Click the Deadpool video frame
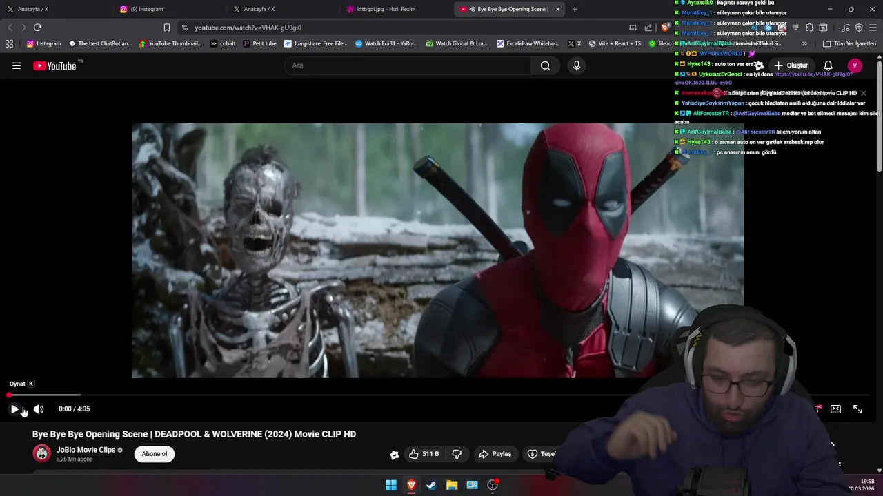The image size is (883, 496). 438,250
